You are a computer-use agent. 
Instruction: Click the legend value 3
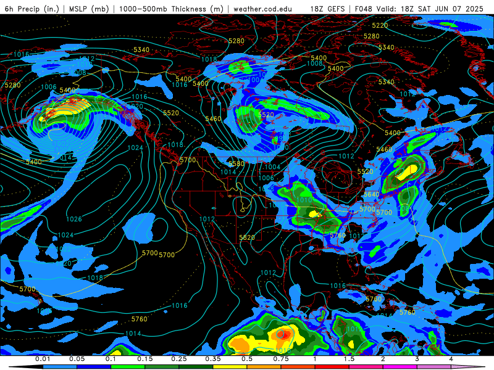point(417,359)
